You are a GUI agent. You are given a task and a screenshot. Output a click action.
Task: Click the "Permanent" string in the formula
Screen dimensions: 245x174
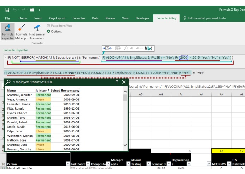click(x=91, y=57)
